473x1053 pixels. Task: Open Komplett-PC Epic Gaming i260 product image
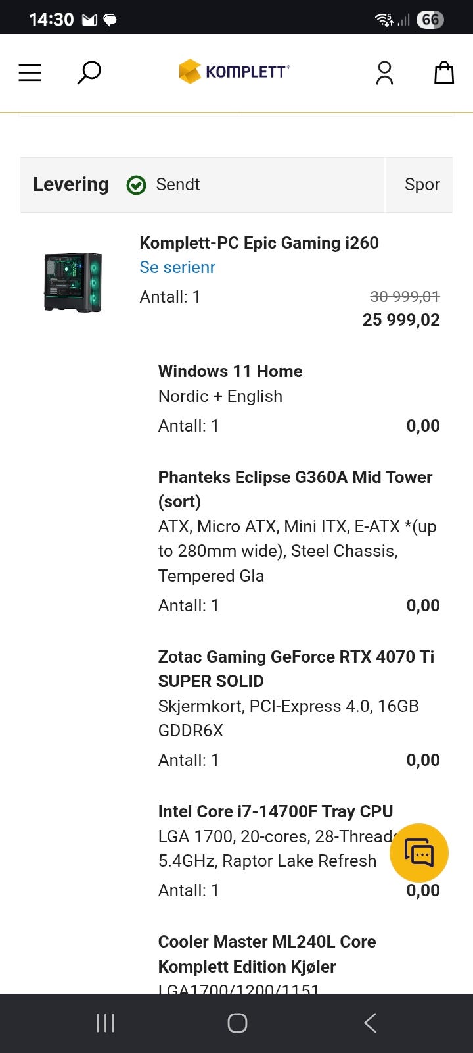click(73, 282)
